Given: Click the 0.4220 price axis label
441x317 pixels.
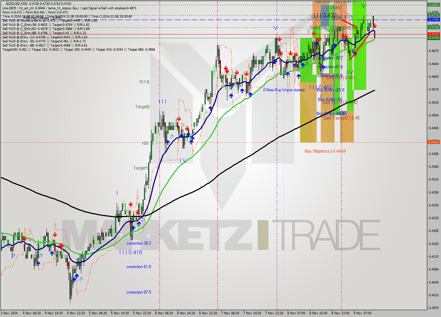Looking at the screenshot, I should (x=433, y=218).
